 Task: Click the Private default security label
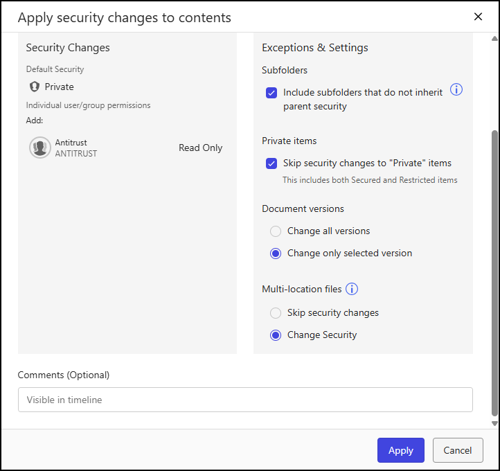tap(59, 87)
